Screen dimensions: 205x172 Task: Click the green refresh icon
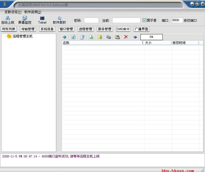pyautogui.click(x=74, y=37)
